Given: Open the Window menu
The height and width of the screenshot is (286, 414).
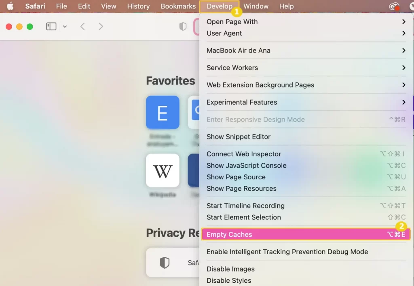Looking at the screenshot, I should pos(256,6).
